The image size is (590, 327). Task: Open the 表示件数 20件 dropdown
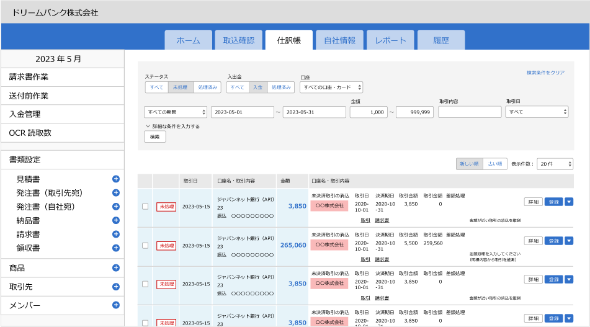[555, 164]
